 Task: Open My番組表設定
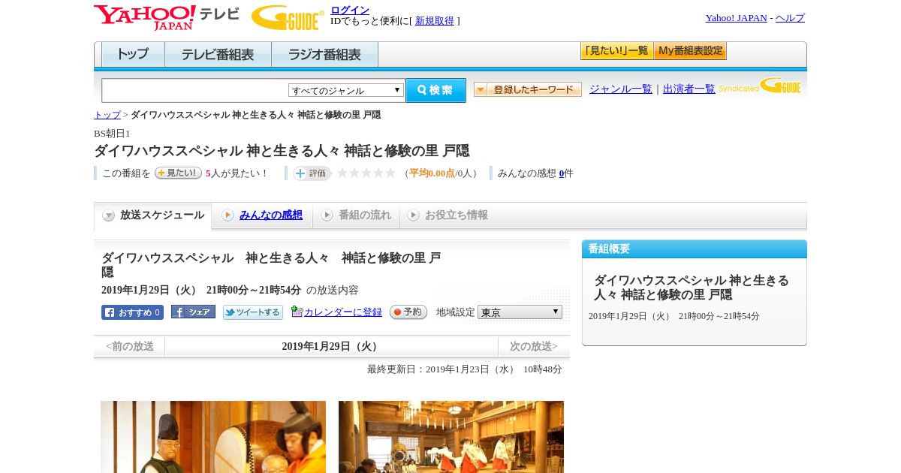coord(690,51)
